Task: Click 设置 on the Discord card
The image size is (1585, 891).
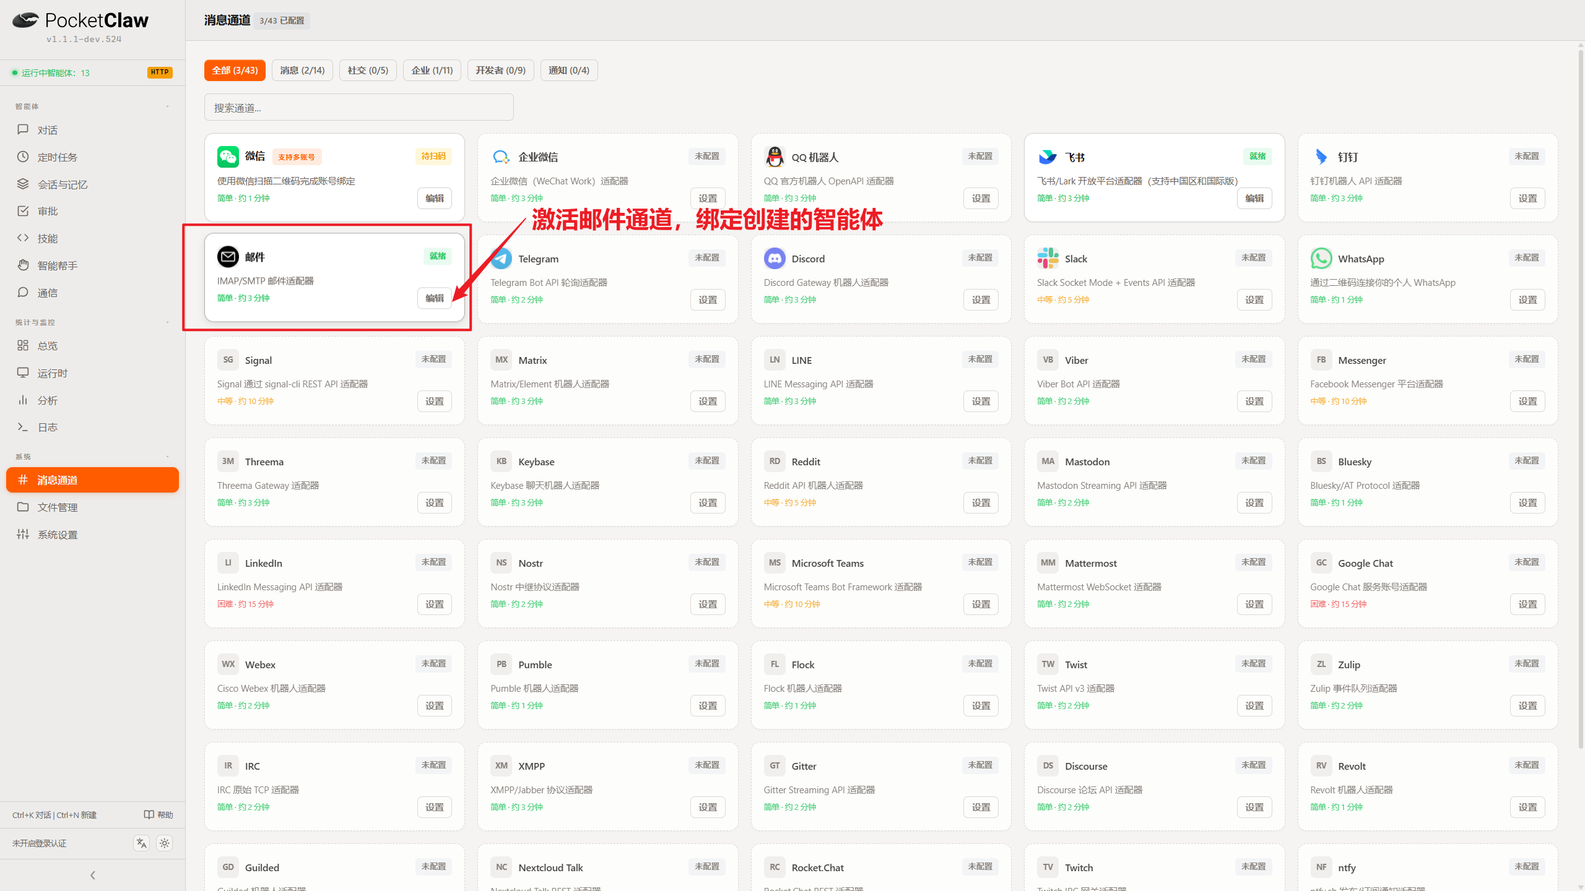Action: point(981,300)
